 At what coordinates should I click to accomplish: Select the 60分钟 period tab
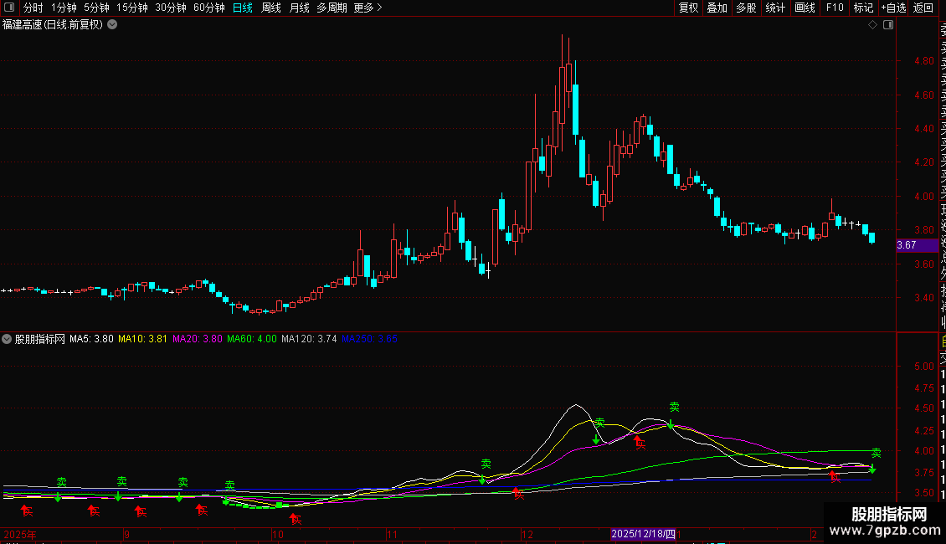tap(209, 8)
